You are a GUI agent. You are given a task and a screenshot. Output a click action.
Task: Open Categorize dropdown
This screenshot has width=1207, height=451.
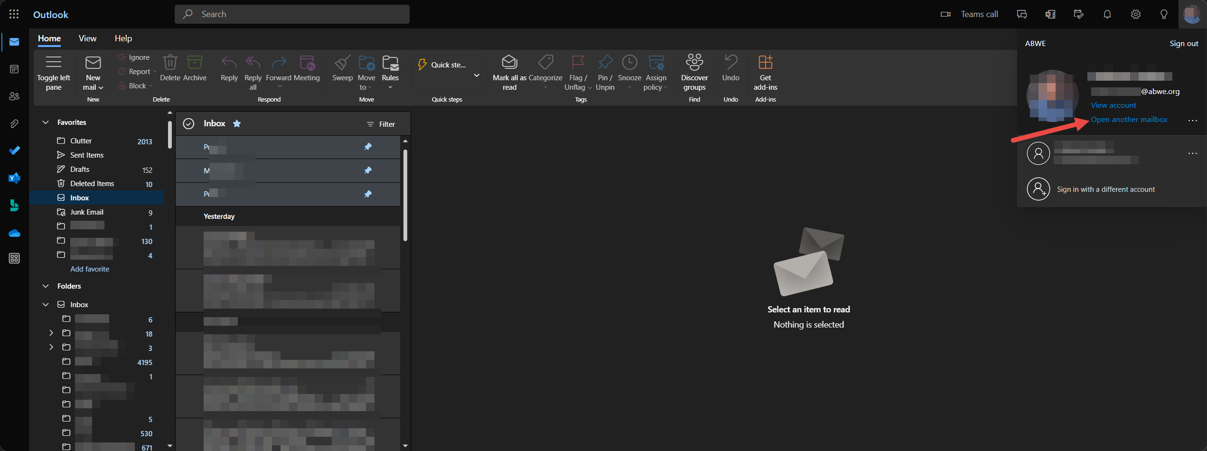click(x=545, y=87)
